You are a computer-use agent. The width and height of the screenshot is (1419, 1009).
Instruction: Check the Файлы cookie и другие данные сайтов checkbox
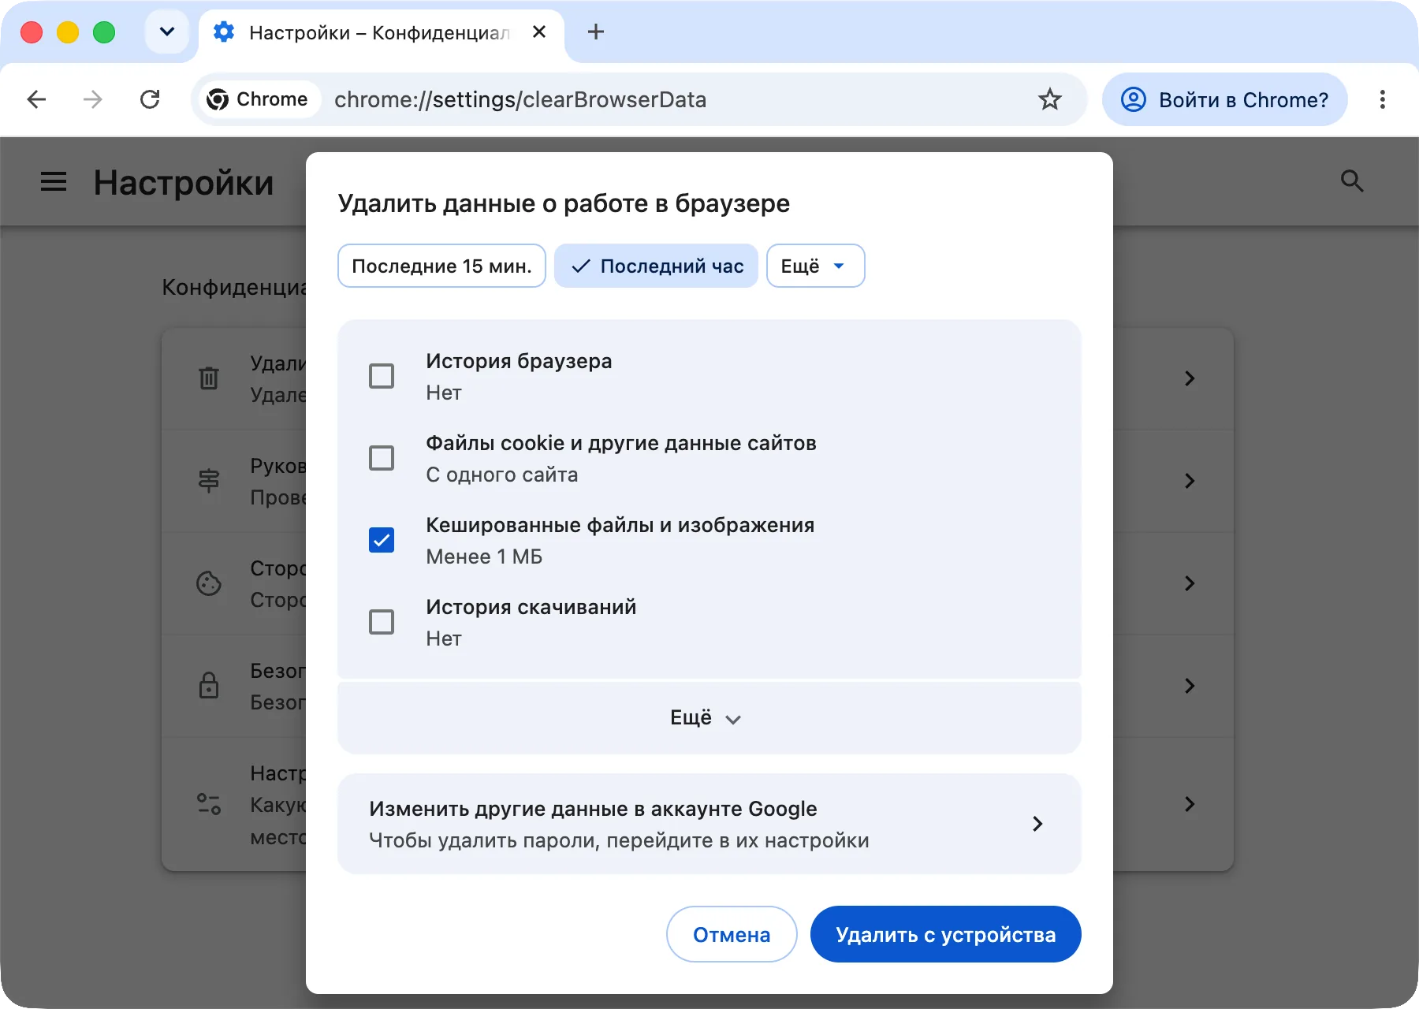382,458
